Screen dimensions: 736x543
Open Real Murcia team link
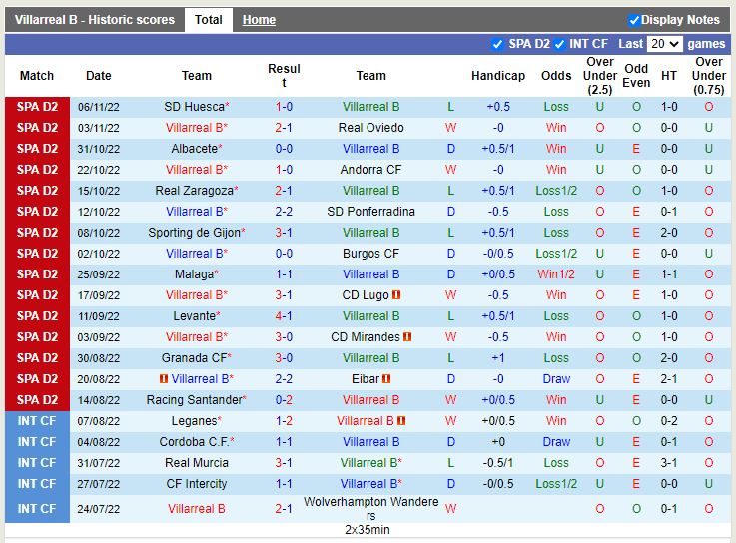click(x=196, y=463)
